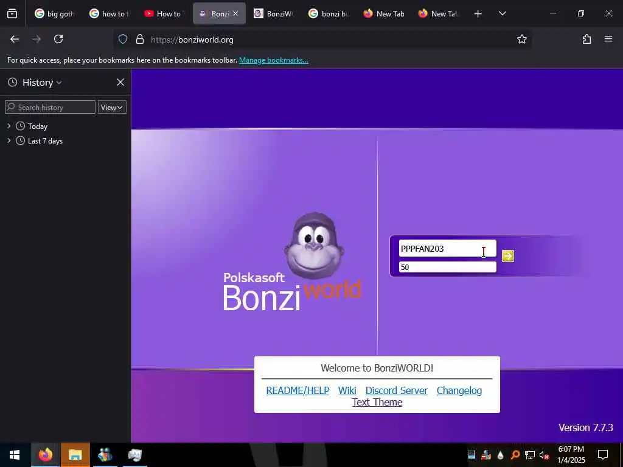Click the water drop tray icon
Image resolution: width=623 pixels, height=467 pixels.
point(500,455)
